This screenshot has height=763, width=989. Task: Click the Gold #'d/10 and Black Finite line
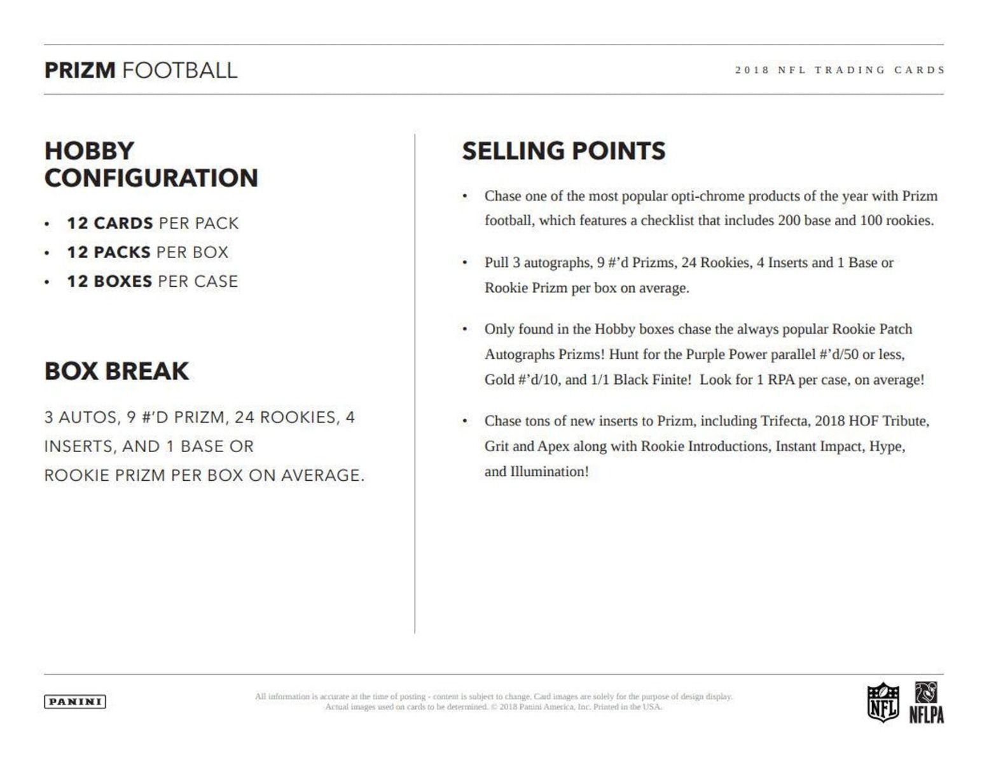point(704,380)
